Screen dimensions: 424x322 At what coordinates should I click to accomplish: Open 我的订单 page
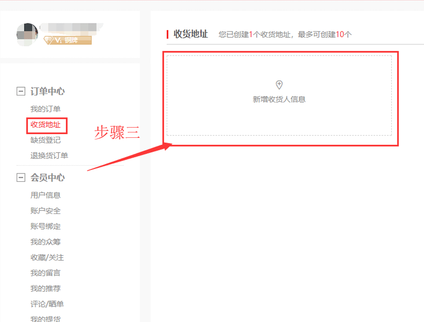(x=45, y=109)
